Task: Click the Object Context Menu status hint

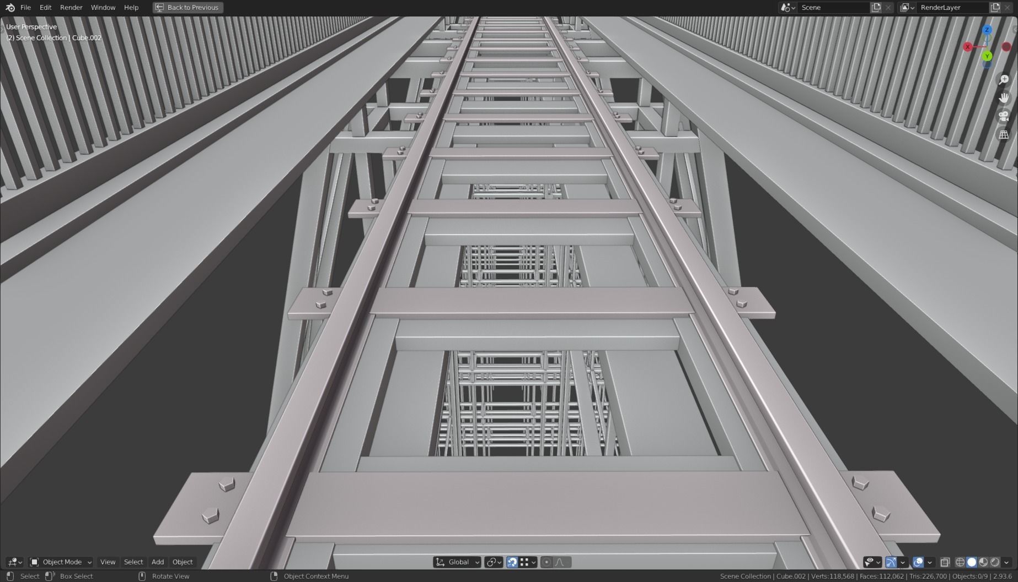Action: click(x=316, y=576)
